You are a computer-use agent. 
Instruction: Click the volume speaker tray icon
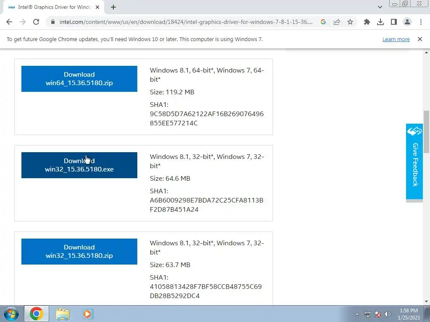(x=388, y=314)
